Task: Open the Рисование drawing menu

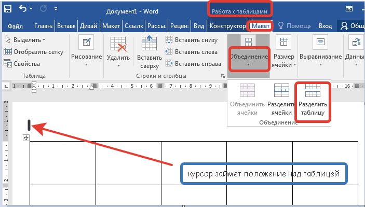Action: click(x=86, y=51)
